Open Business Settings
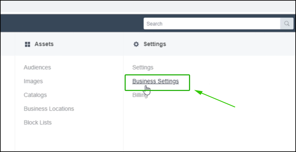 click(156, 81)
